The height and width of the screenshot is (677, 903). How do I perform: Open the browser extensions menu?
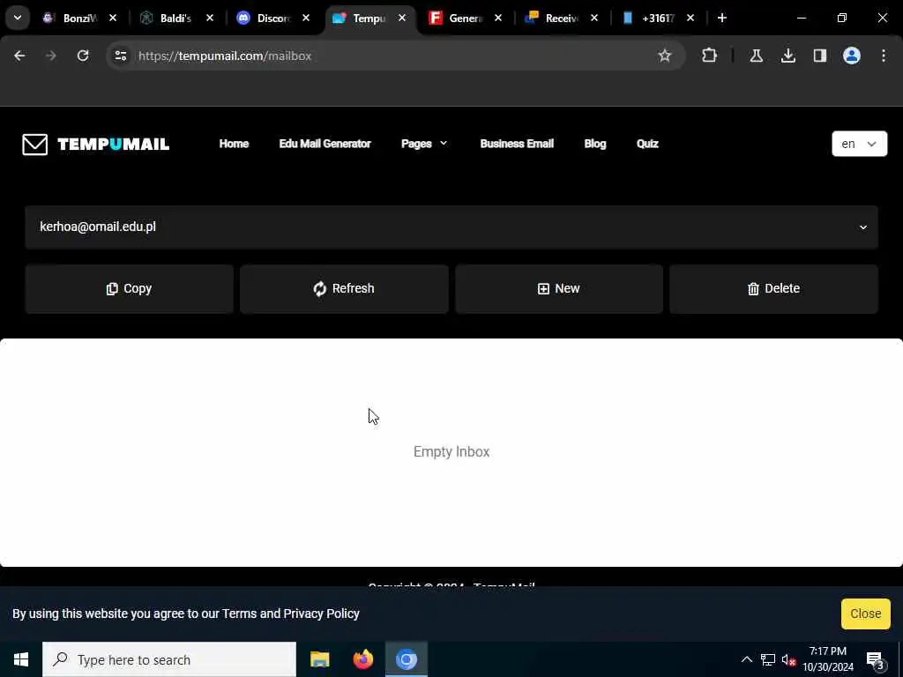(710, 56)
